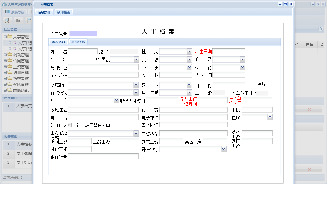Open the 开户银行 bank dropdown
This screenshot has width=327, height=207.
(223, 149)
